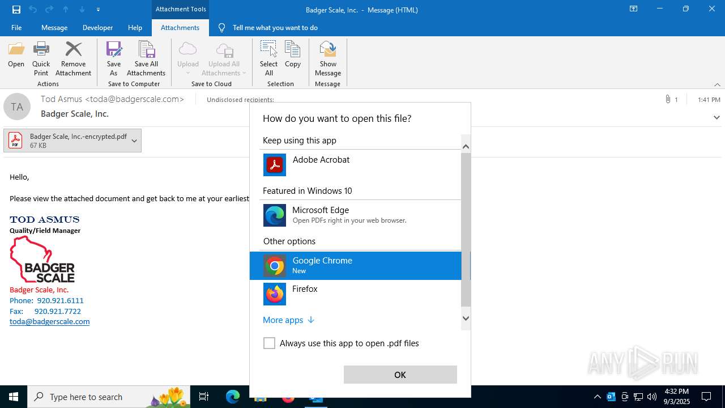Click OK in the open-with dialog
725x408 pixels.
[x=400, y=375]
